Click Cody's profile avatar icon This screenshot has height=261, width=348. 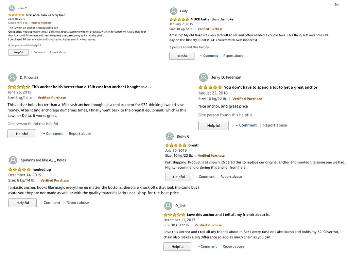[x=174, y=11]
